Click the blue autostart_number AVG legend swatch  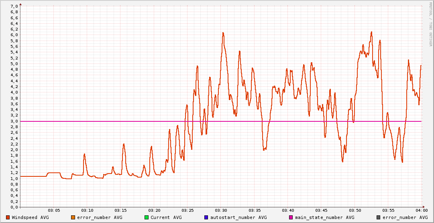pos(206,217)
